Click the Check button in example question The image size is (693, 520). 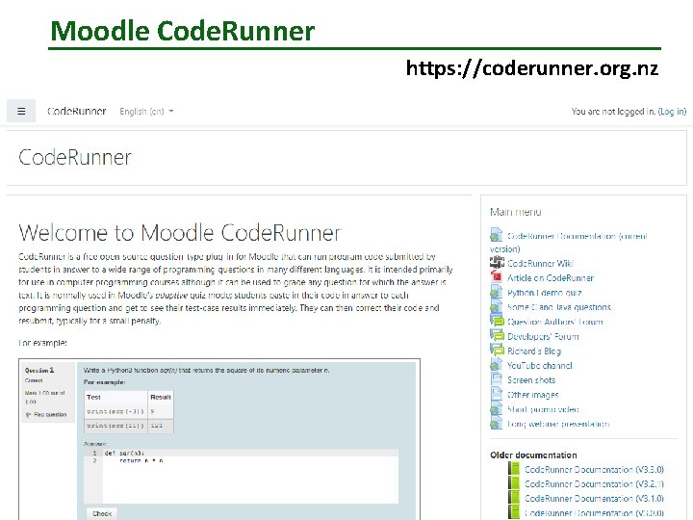coord(102,513)
